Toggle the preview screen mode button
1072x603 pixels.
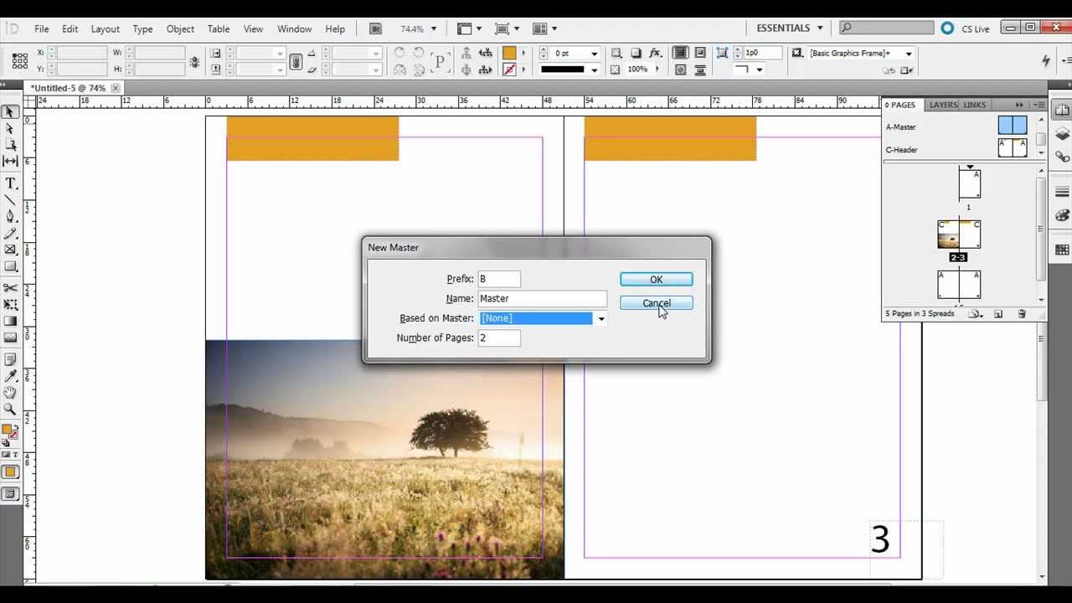(11, 494)
